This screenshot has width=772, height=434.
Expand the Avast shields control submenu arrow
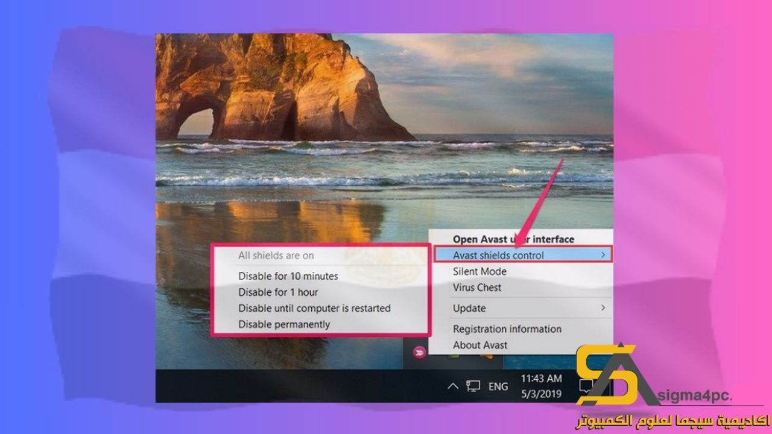pos(603,255)
